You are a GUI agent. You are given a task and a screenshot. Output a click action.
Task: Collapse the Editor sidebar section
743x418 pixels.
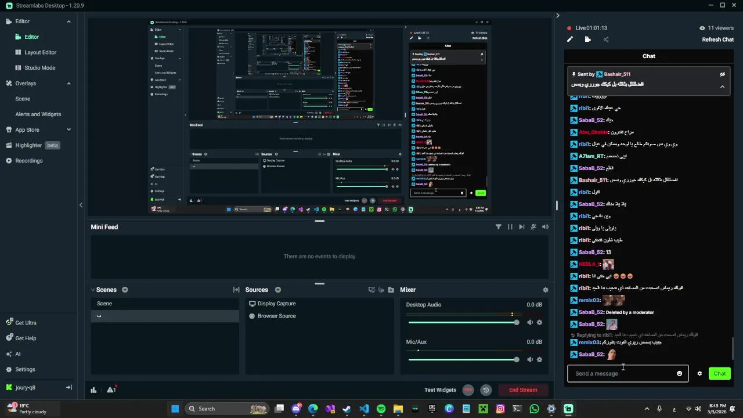tap(68, 21)
